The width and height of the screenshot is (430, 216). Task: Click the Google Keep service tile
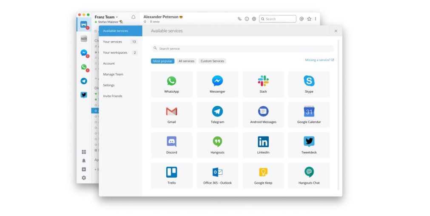point(263,176)
